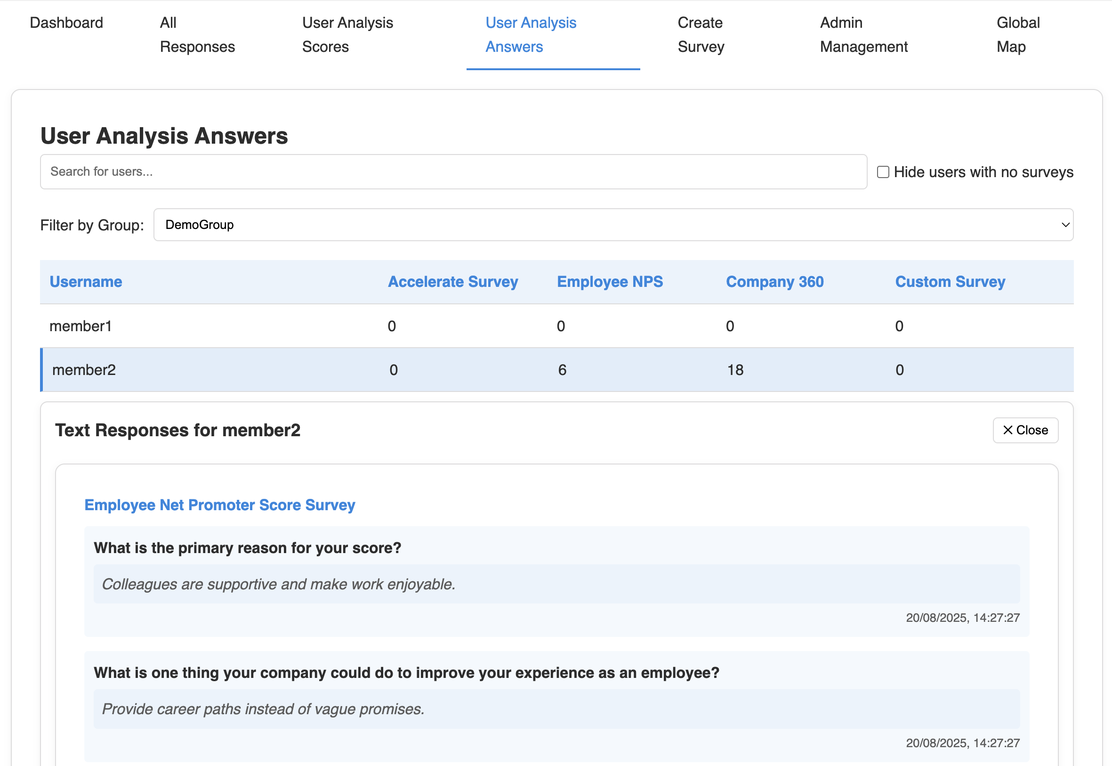The height and width of the screenshot is (766, 1112).
Task: Open the All Responses tab
Action: pos(197,34)
